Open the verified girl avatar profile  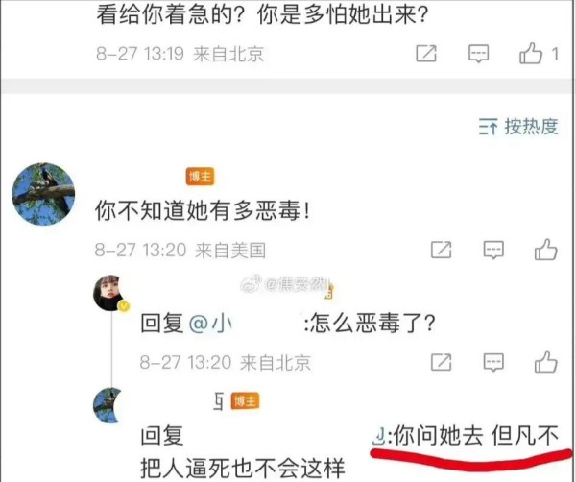(x=110, y=293)
